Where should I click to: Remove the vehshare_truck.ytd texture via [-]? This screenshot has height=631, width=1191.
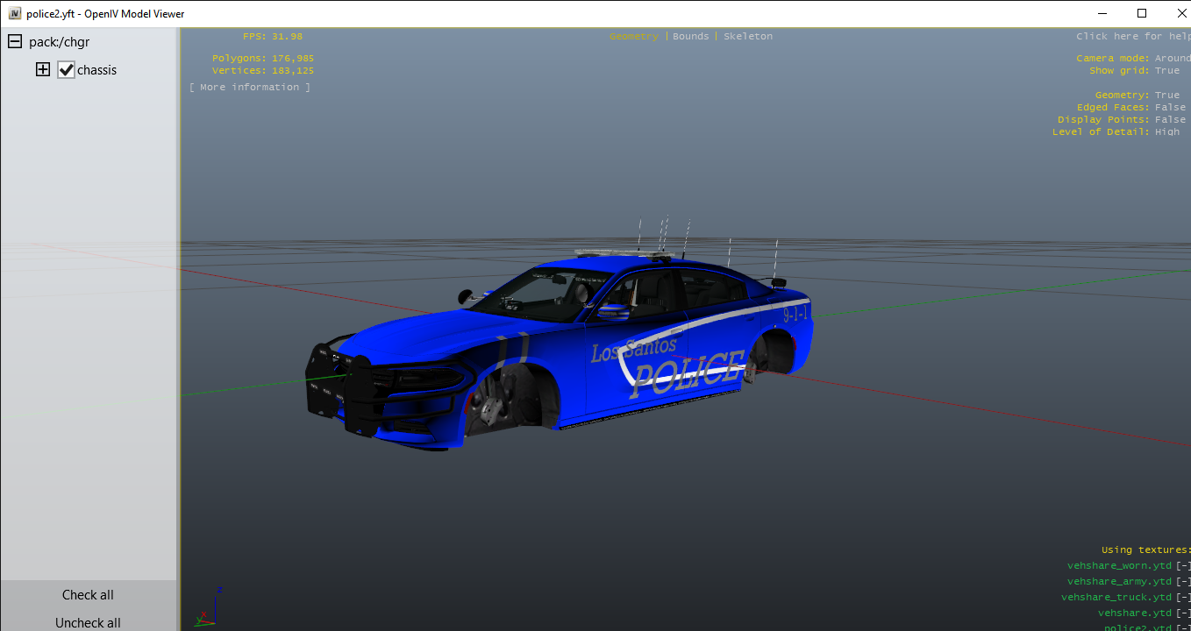tap(1183, 598)
